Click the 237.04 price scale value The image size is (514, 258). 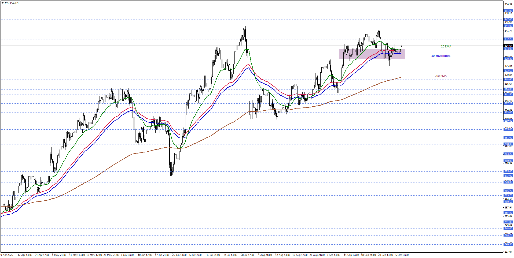pyautogui.click(x=508, y=252)
